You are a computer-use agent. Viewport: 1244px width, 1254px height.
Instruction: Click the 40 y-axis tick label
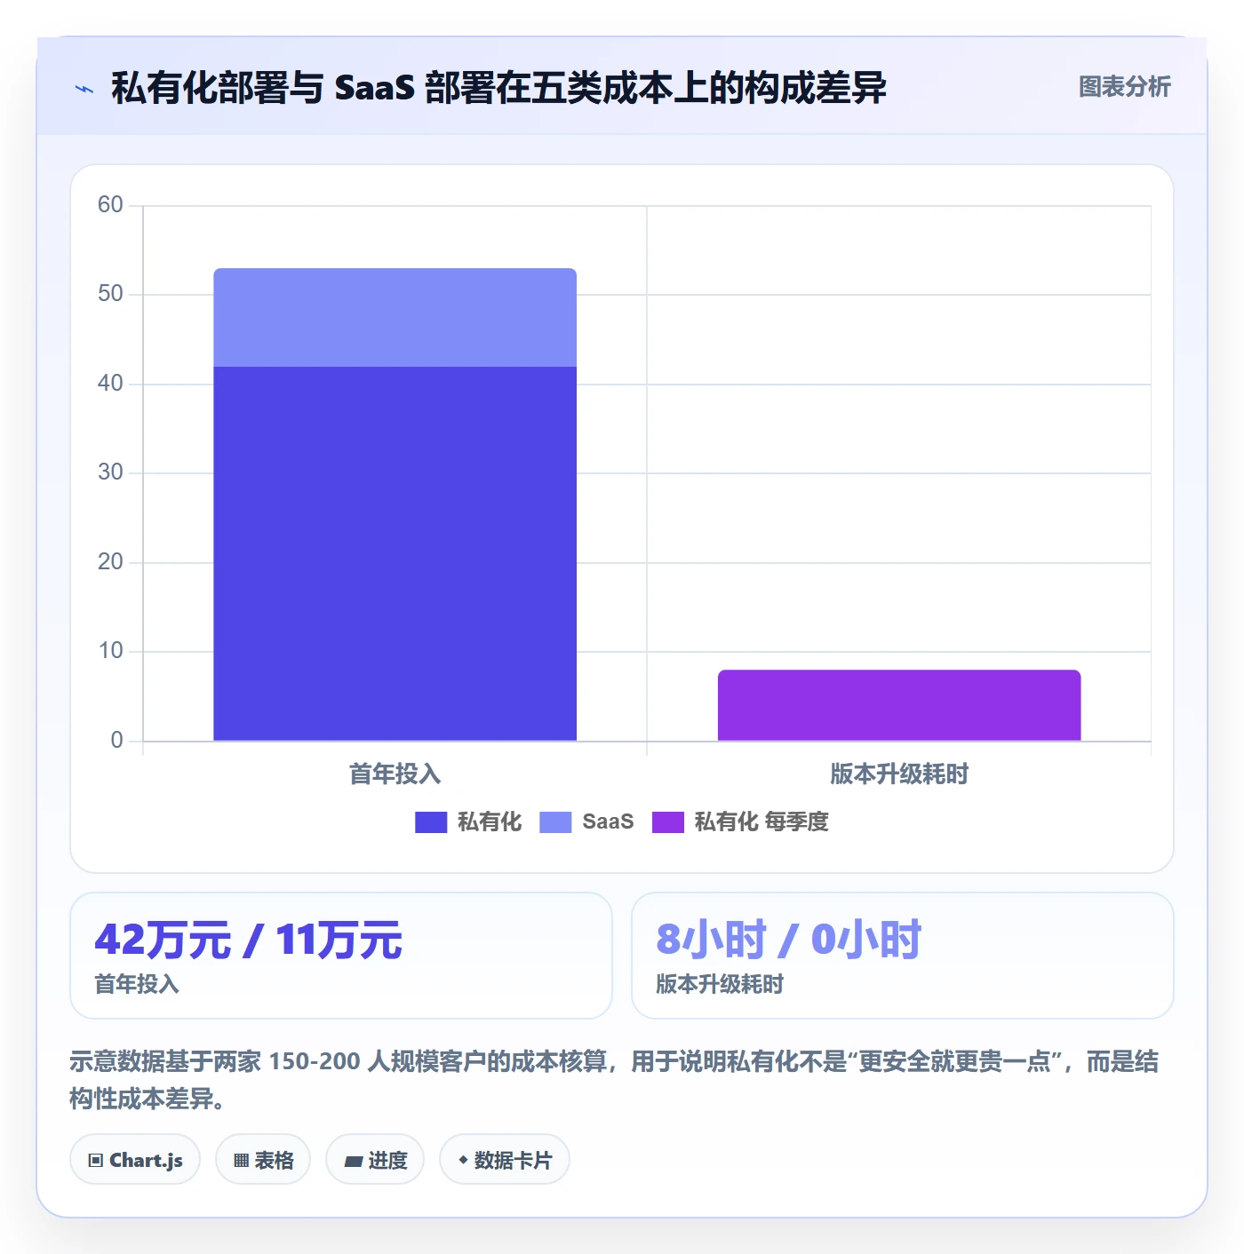point(110,384)
